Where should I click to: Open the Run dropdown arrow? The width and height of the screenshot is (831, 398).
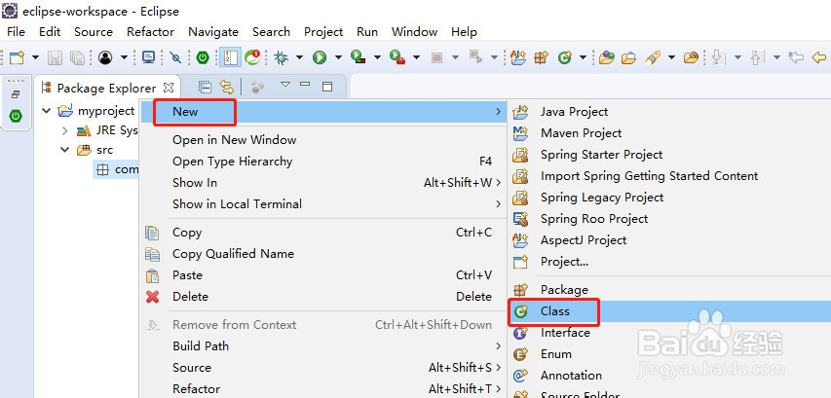(338, 57)
